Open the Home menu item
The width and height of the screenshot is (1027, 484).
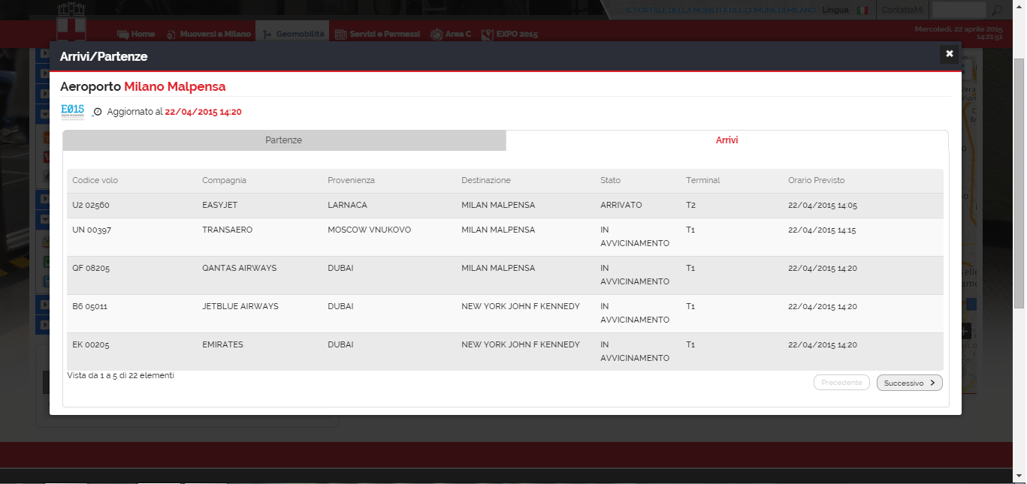[x=136, y=35]
